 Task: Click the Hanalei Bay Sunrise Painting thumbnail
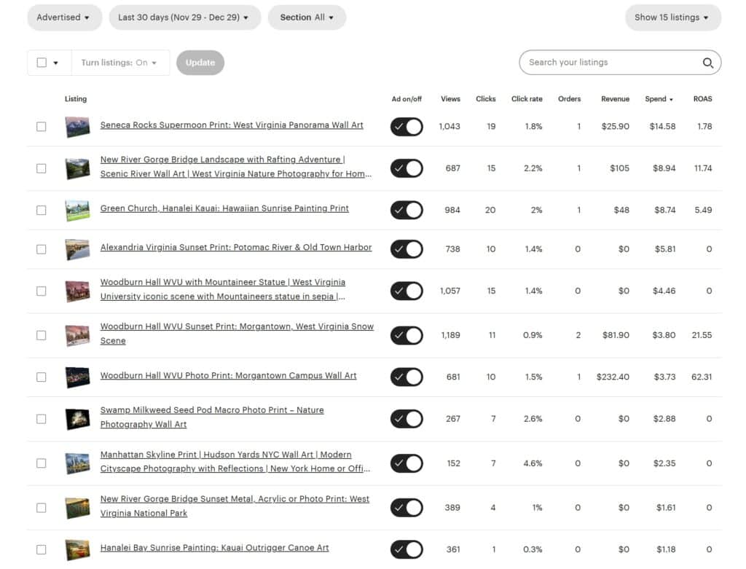76,549
